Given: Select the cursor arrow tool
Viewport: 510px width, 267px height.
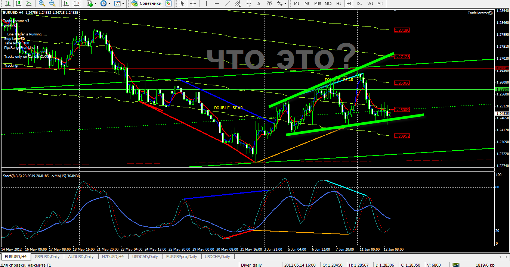Looking at the screenshot, I should 182,3.
